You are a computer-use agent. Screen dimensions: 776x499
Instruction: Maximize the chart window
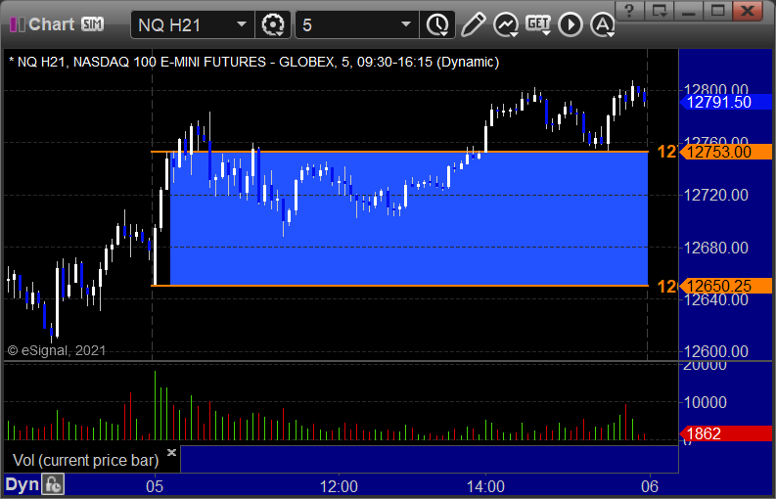click(x=717, y=10)
